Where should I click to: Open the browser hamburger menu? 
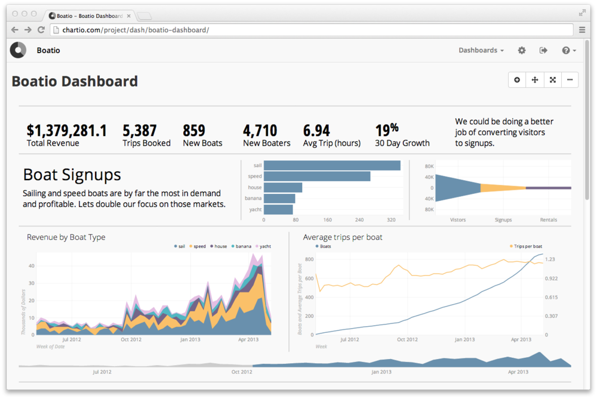(x=581, y=30)
